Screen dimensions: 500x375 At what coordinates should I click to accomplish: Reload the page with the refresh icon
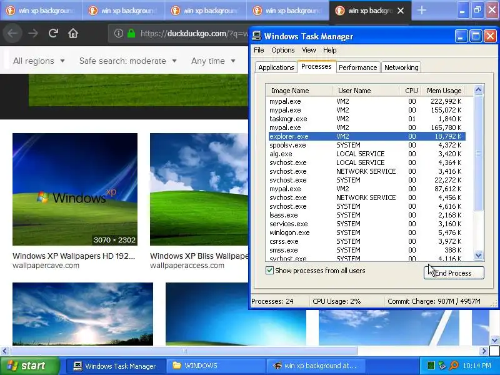coord(53,33)
